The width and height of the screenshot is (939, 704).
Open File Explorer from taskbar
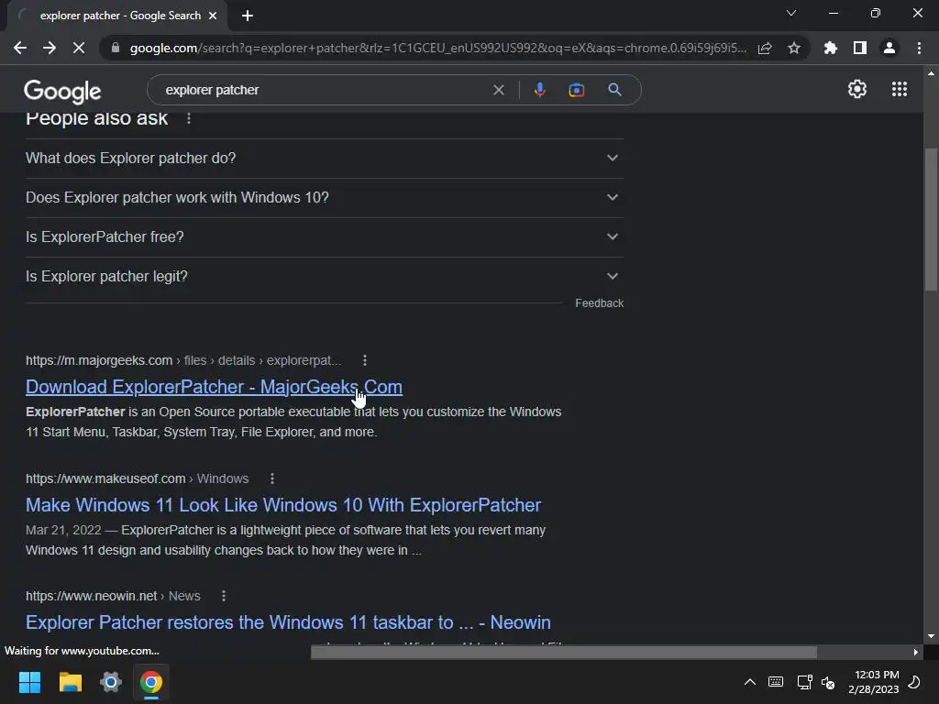(70, 682)
